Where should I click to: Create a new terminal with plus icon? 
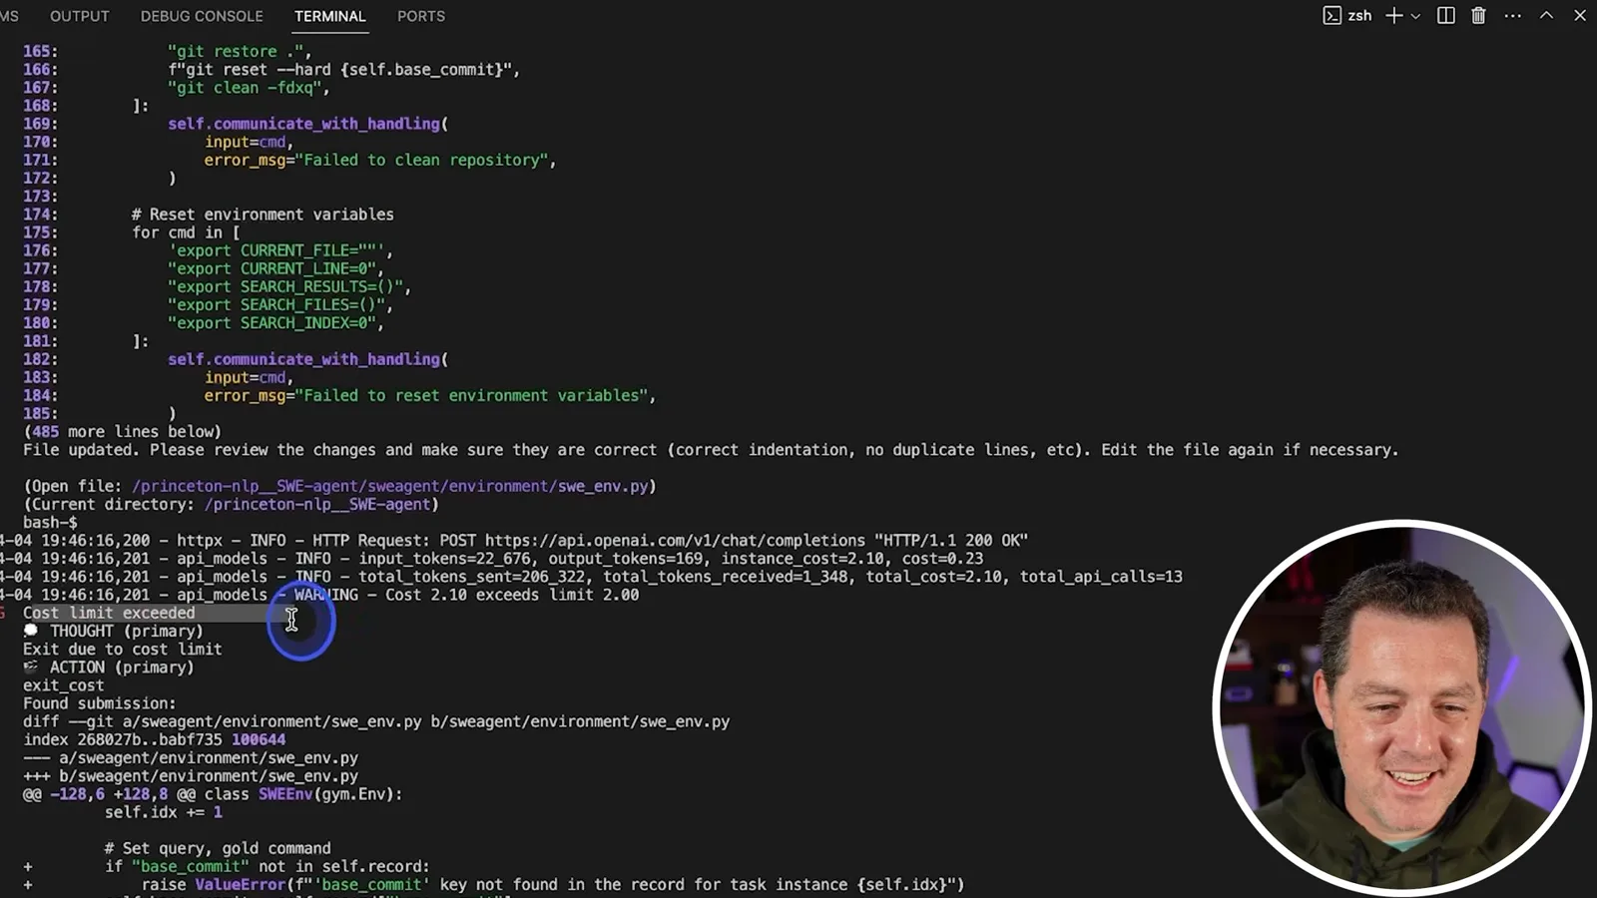(x=1394, y=15)
